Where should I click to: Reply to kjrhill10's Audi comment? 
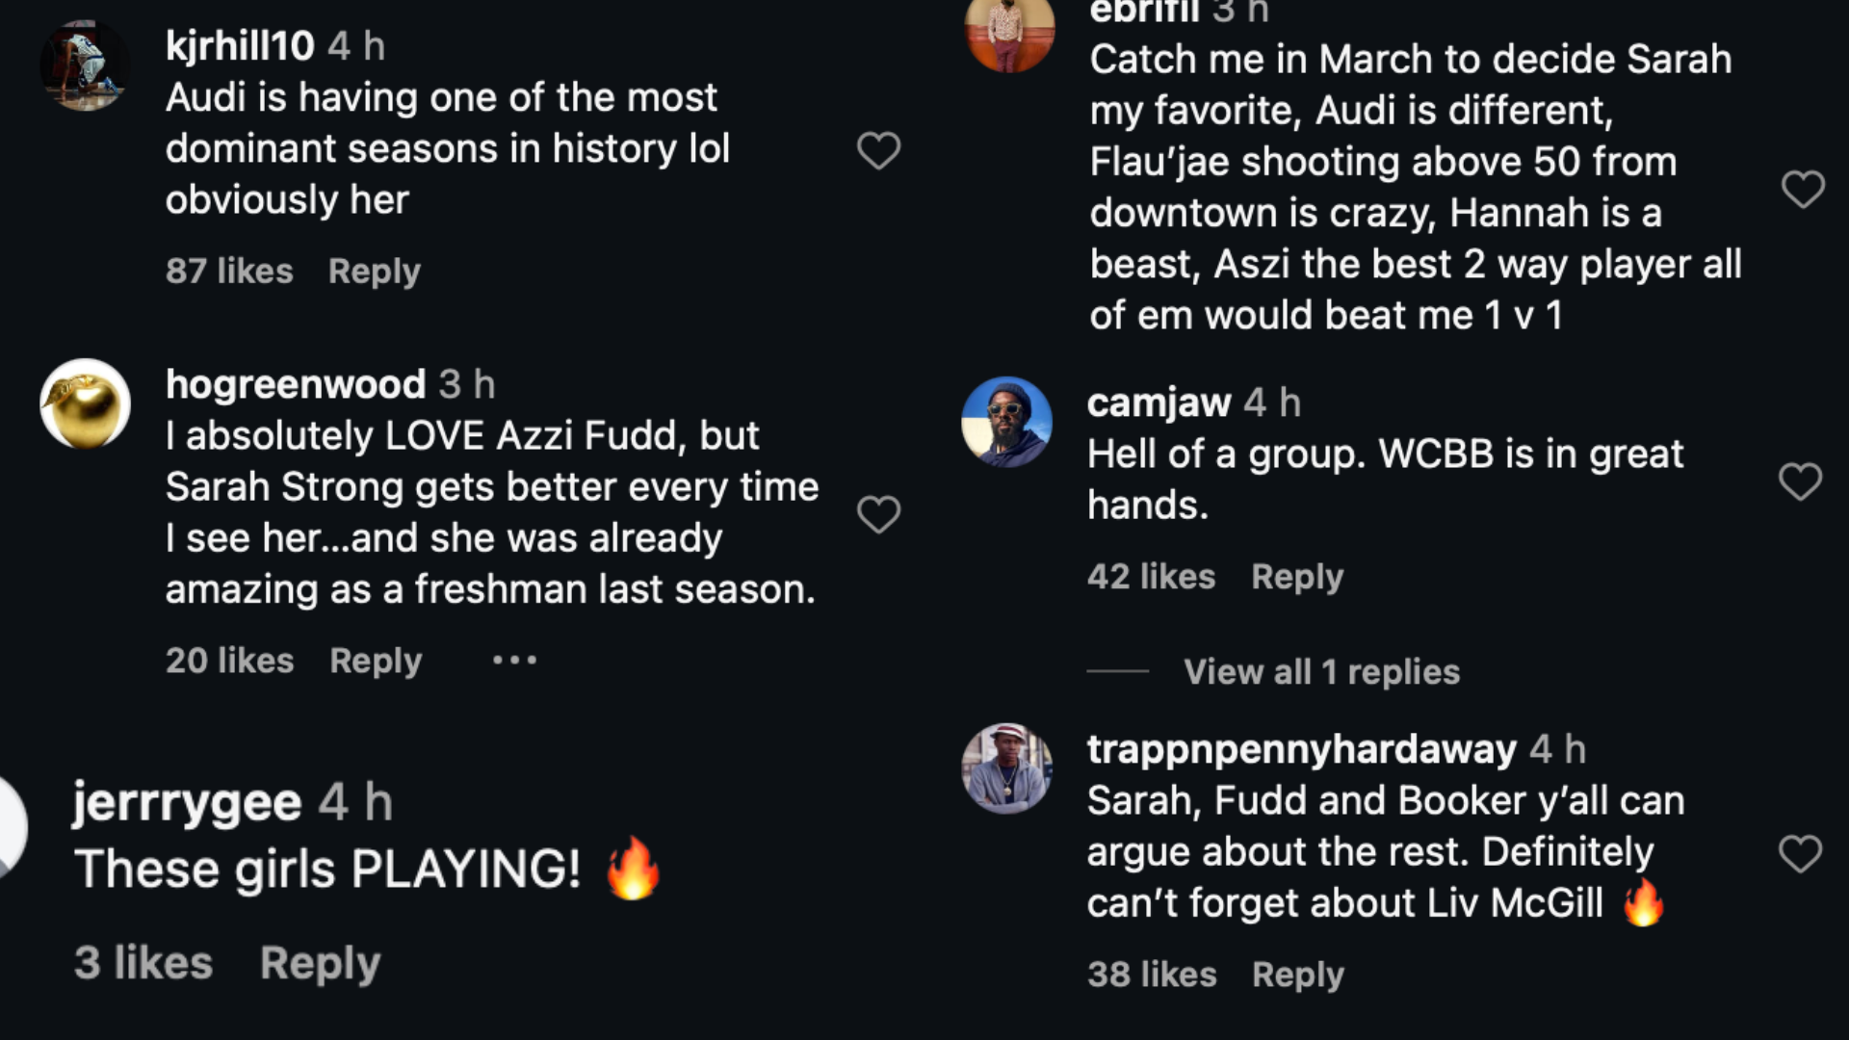374,272
